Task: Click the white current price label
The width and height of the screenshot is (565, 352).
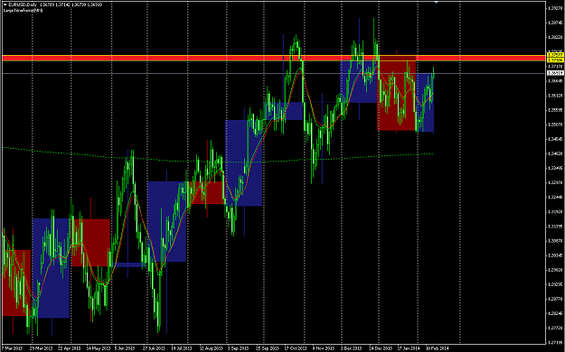Action: click(x=555, y=73)
